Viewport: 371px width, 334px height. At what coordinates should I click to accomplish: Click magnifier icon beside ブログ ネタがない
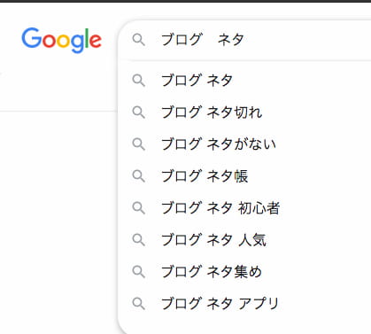pos(138,144)
